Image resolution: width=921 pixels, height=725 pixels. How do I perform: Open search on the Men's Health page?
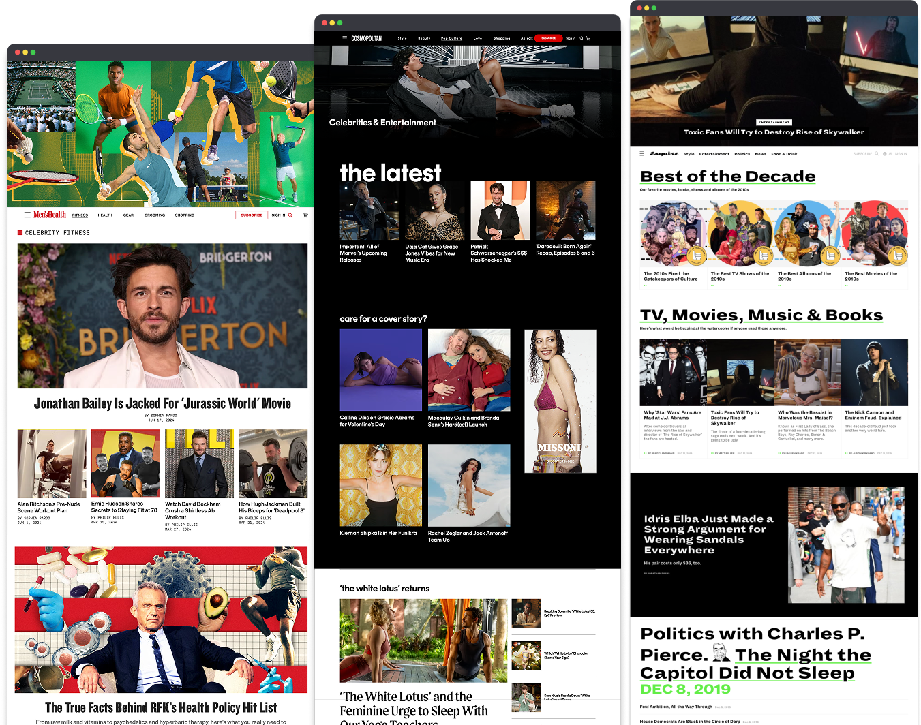[x=290, y=215]
